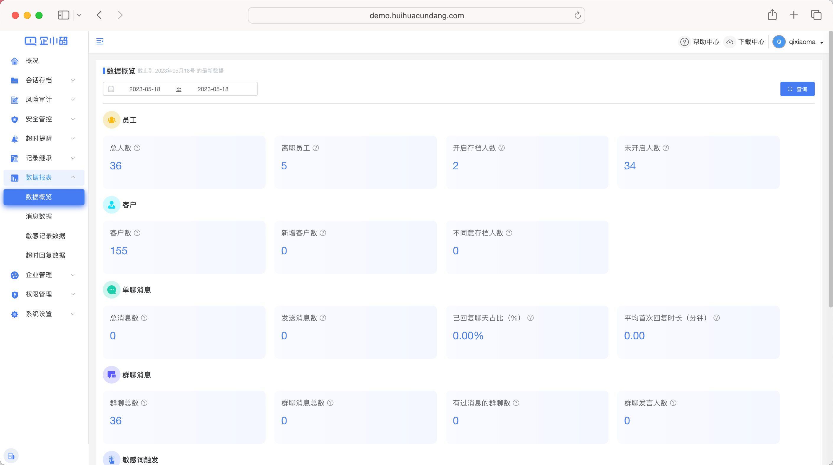833x465 pixels.
Task: Click the help center question mark icon
Action: [x=684, y=42]
